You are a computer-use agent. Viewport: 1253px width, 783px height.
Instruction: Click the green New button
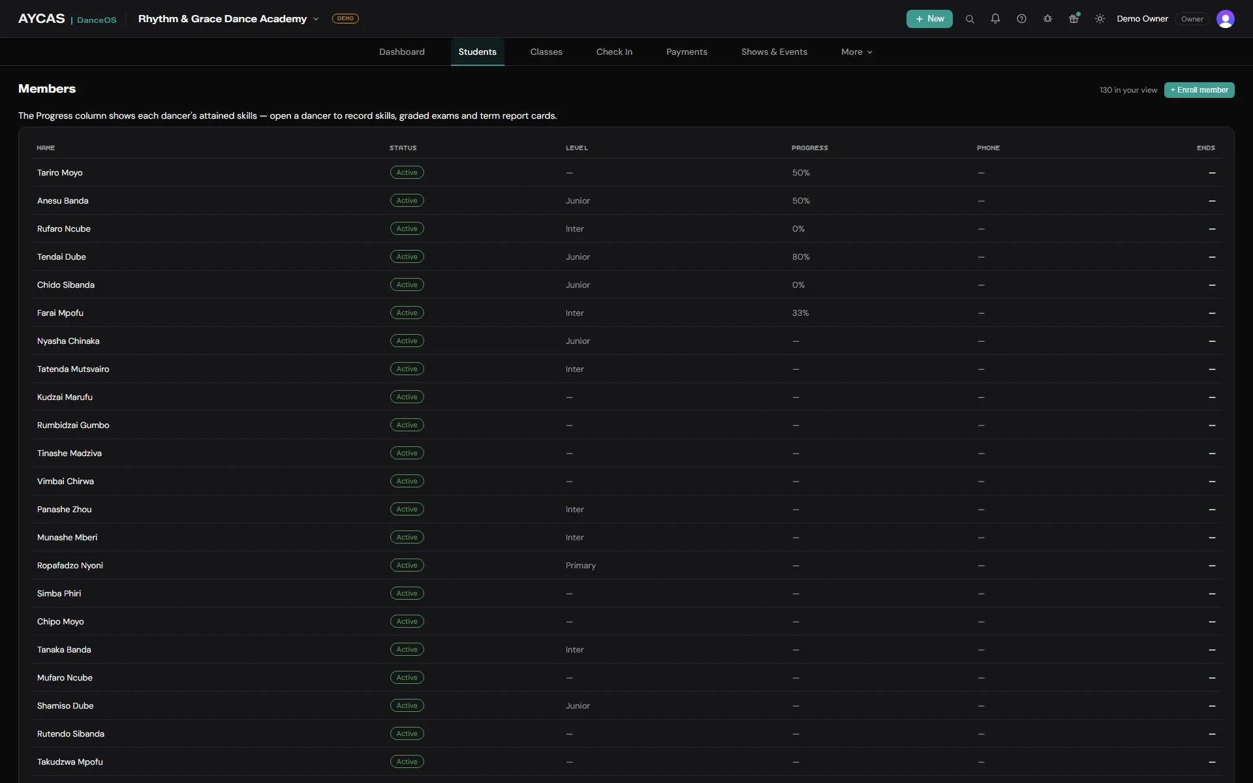click(x=929, y=19)
